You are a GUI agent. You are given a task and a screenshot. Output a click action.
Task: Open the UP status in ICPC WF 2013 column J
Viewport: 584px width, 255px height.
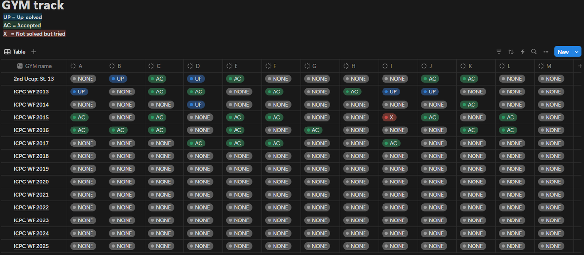coord(431,91)
